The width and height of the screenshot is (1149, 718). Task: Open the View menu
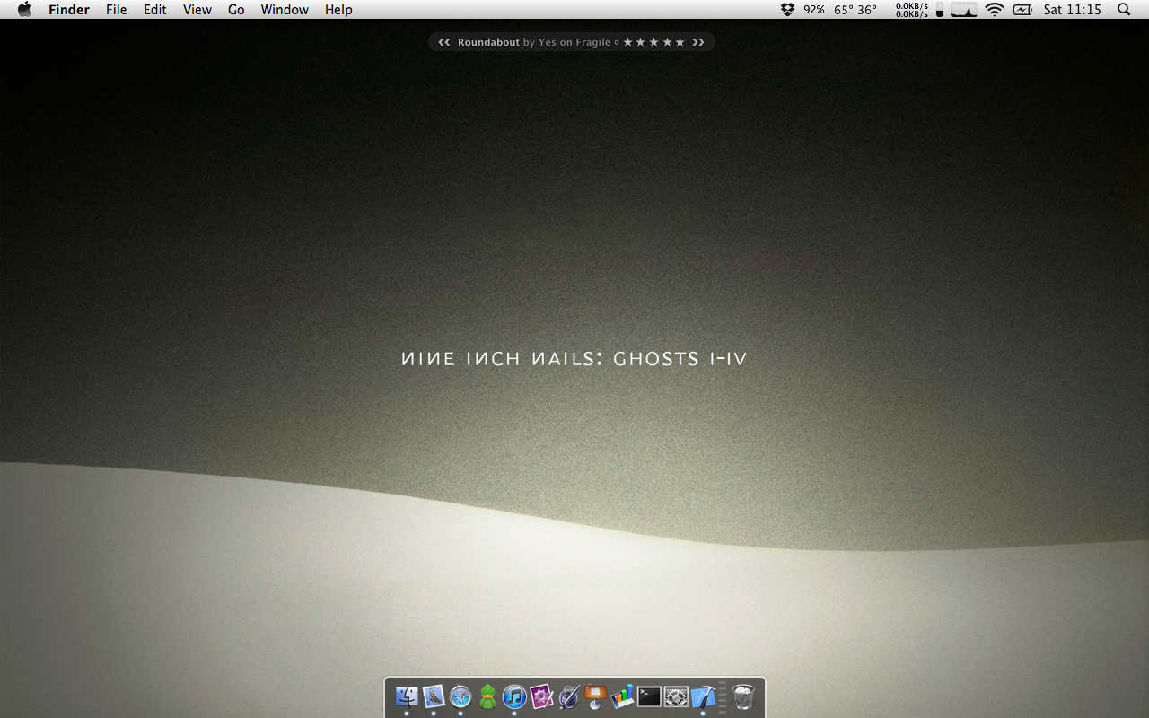[197, 10]
